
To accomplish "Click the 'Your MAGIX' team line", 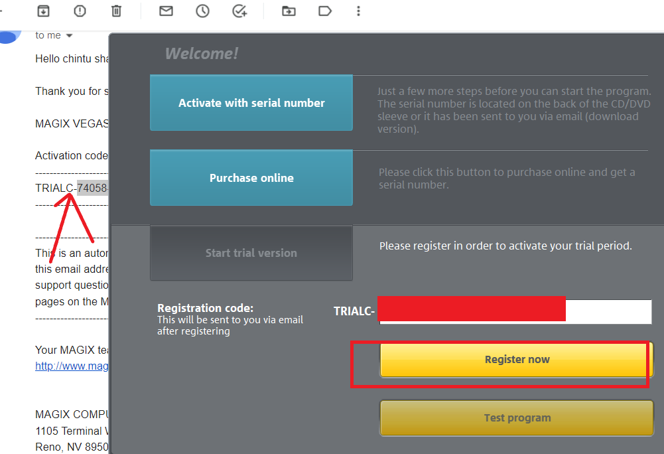I will tap(72, 350).
